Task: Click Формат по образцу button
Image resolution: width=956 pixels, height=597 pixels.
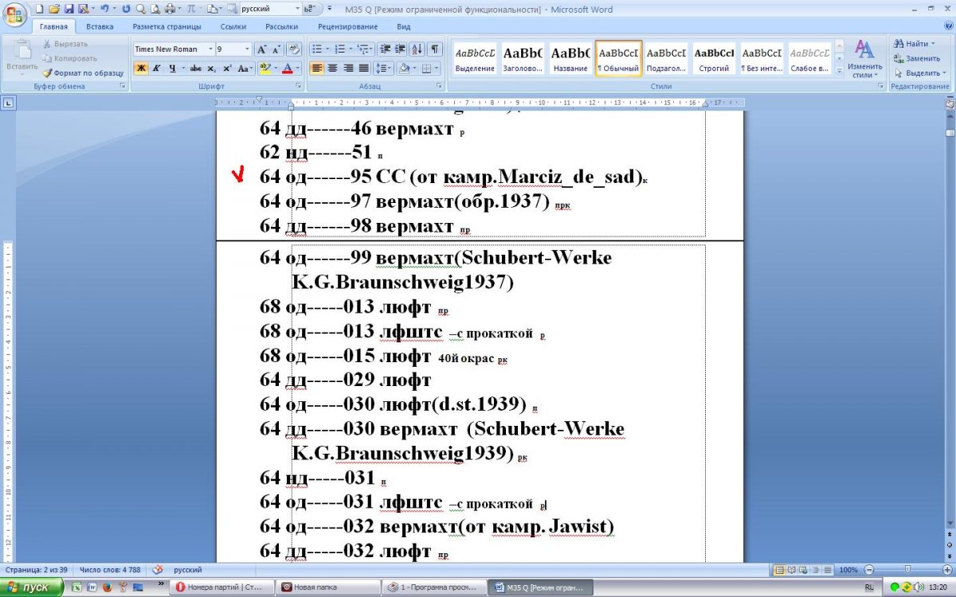Action: (84, 72)
